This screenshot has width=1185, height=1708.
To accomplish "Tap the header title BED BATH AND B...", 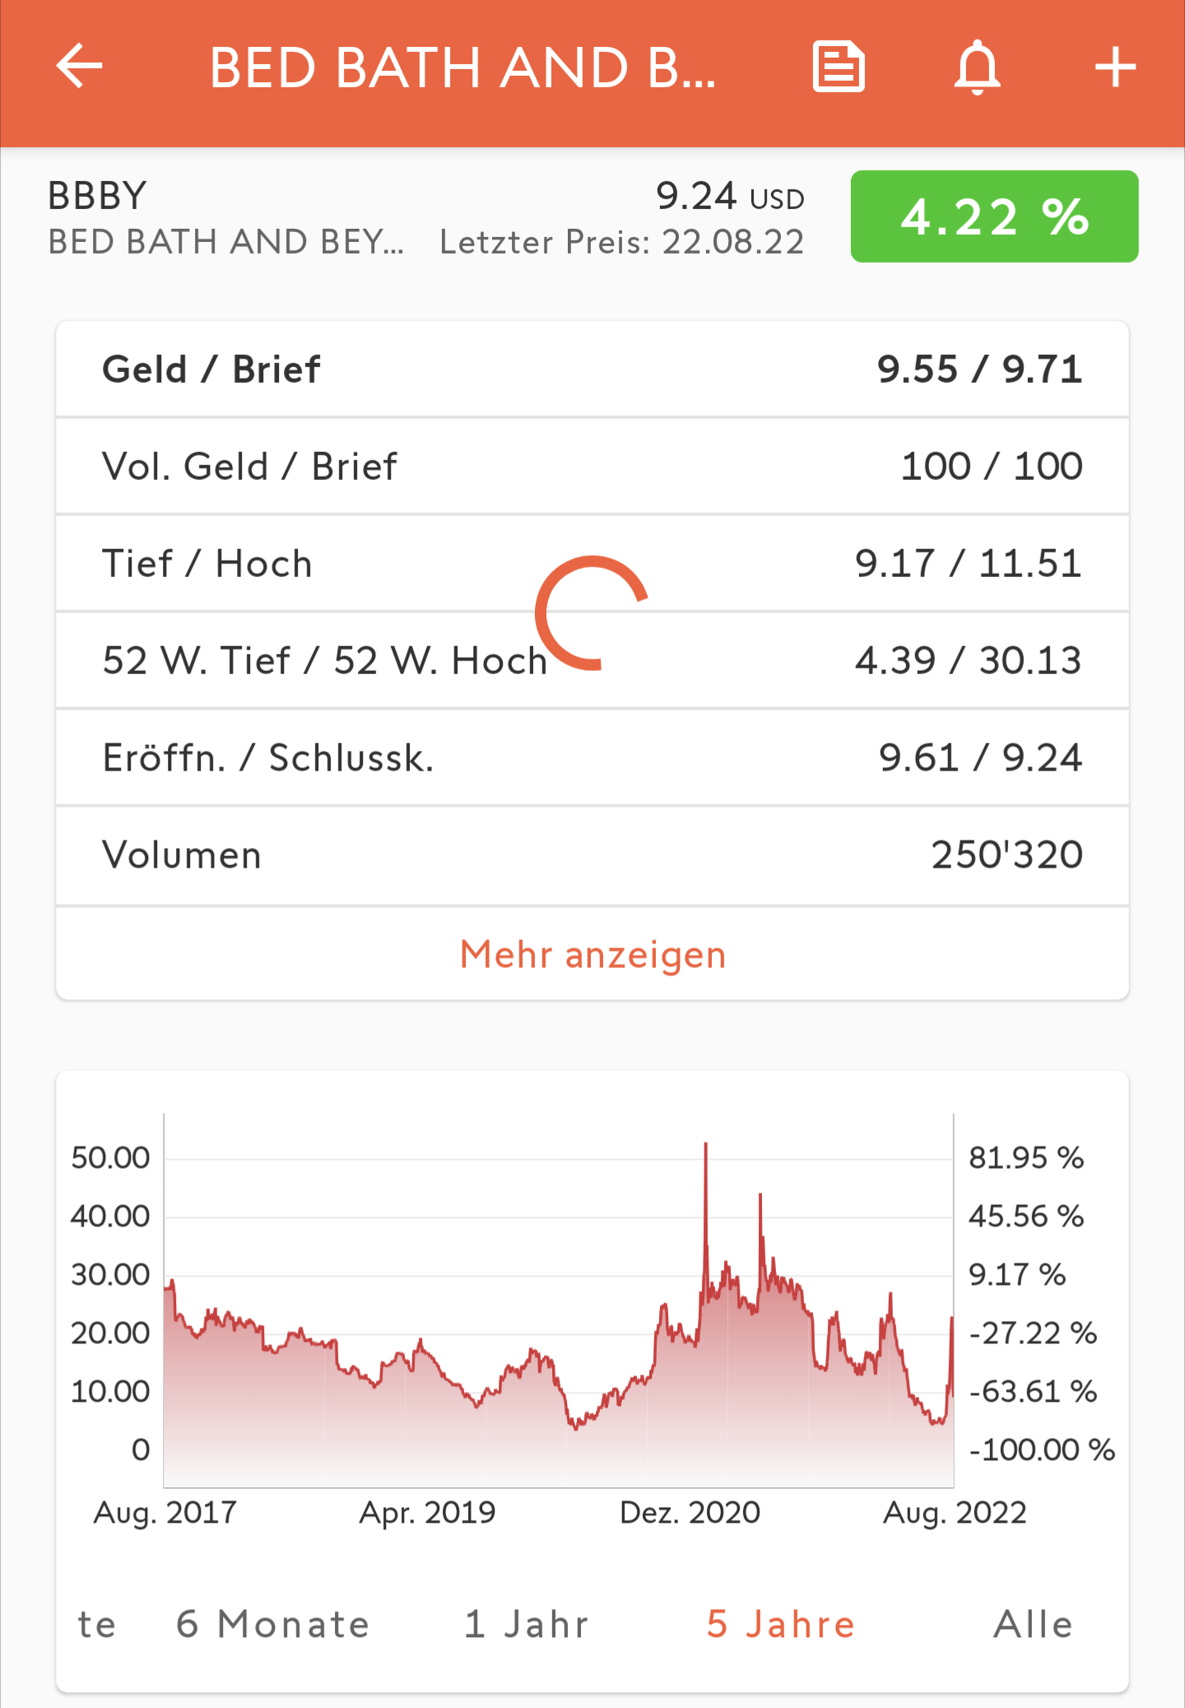I will [462, 67].
